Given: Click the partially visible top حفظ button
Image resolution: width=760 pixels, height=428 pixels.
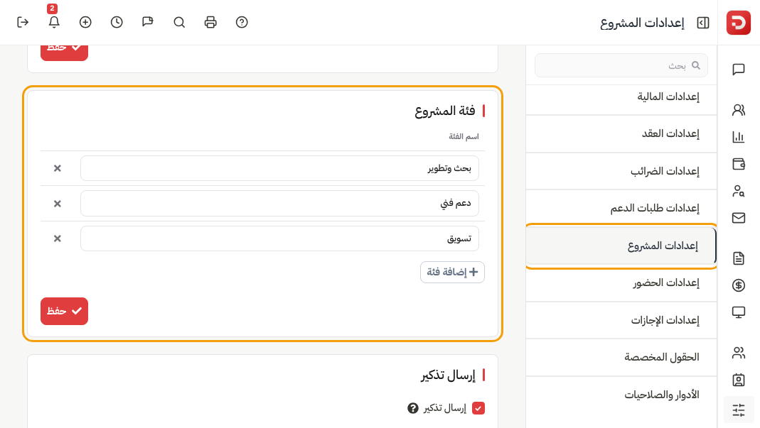Looking at the screenshot, I should 64,53.
